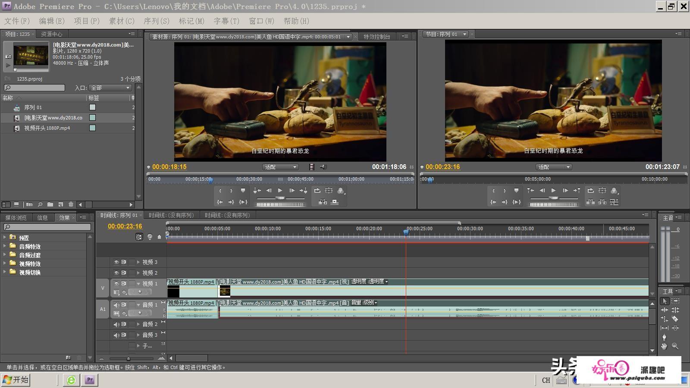Image resolution: width=690 pixels, height=388 pixels.
Task: Open 序列(S) menu
Action: point(157,21)
